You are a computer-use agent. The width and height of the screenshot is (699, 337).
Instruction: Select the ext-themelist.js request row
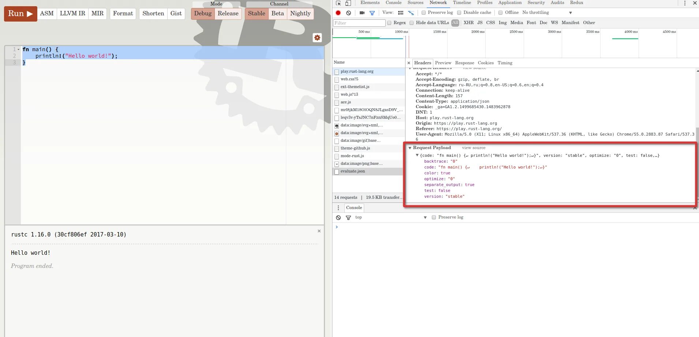(369, 87)
